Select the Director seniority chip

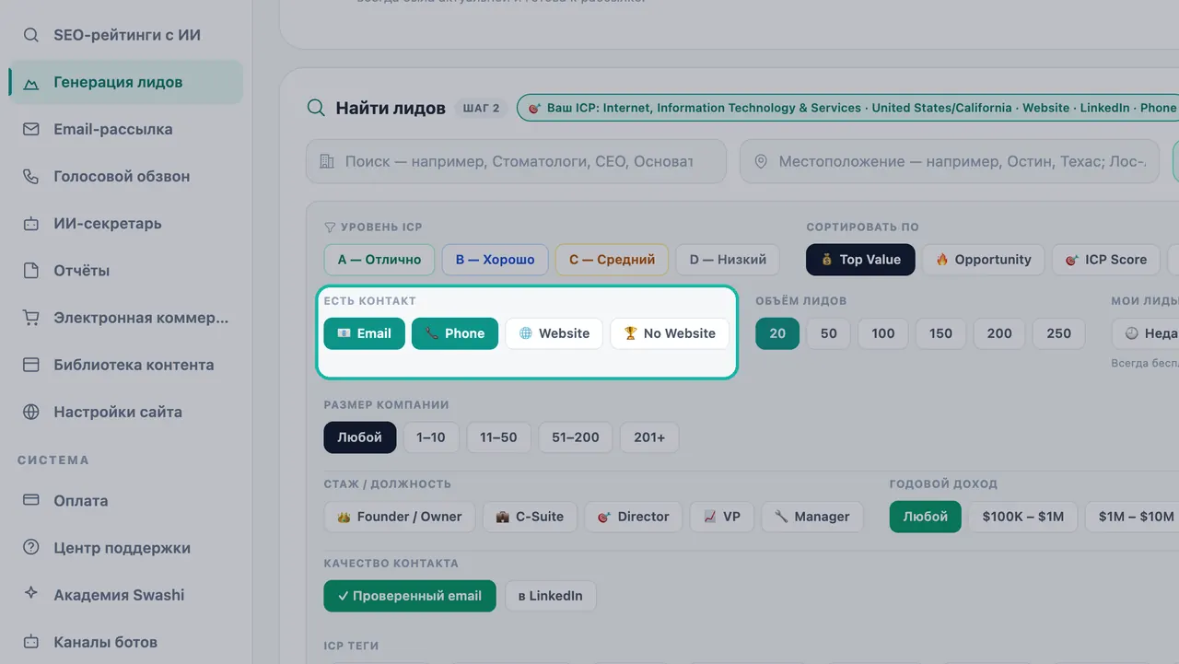tap(634, 517)
